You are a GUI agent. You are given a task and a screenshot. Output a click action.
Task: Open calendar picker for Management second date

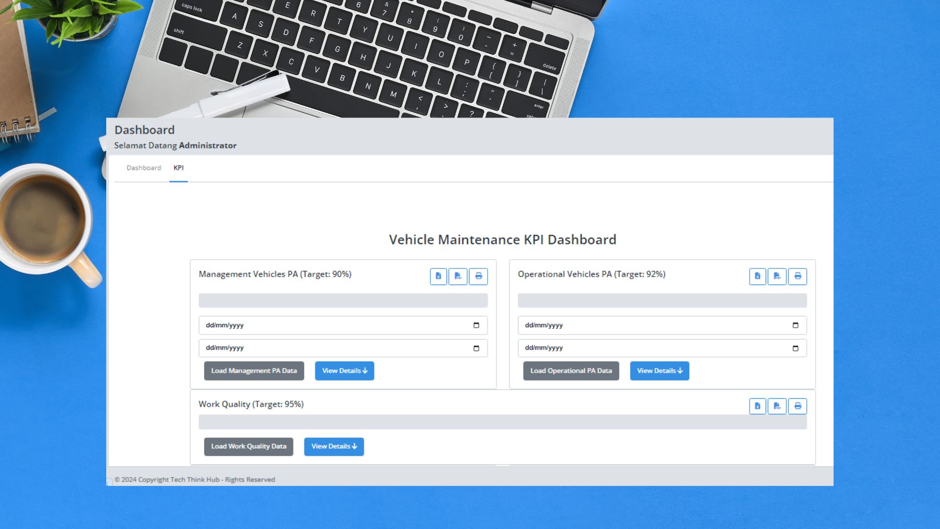pyautogui.click(x=476, y=348)
